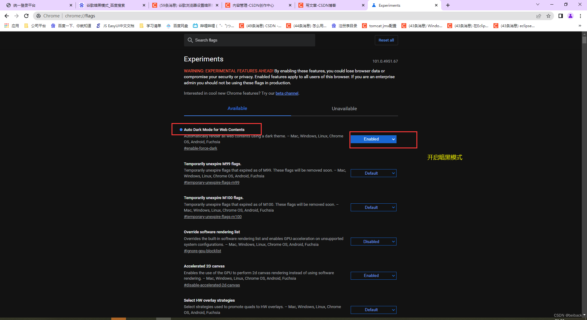Open the 学习清单 bookmark folder
The height and width of the screenshot is (320, 587).
click(x=150, y=26)
